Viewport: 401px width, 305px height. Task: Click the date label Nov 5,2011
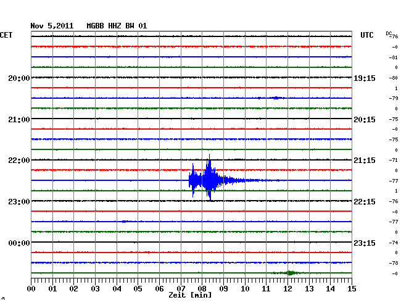(52, 26)
